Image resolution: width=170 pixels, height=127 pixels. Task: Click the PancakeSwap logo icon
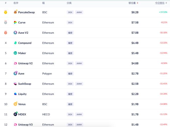point(15,12)
